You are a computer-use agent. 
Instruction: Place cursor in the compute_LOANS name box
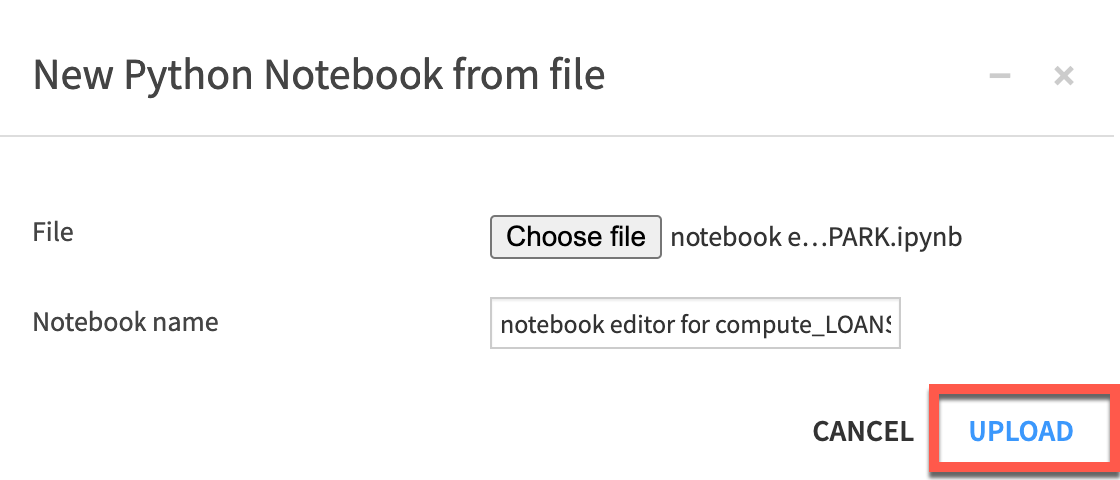coord(696,323)
